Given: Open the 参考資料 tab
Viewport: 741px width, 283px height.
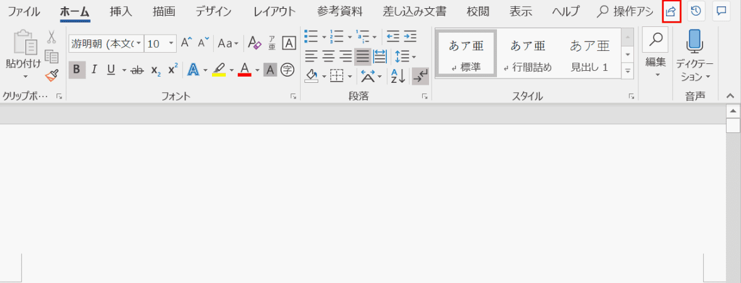Looking at the screenshot, I should [x=340, y=12].
